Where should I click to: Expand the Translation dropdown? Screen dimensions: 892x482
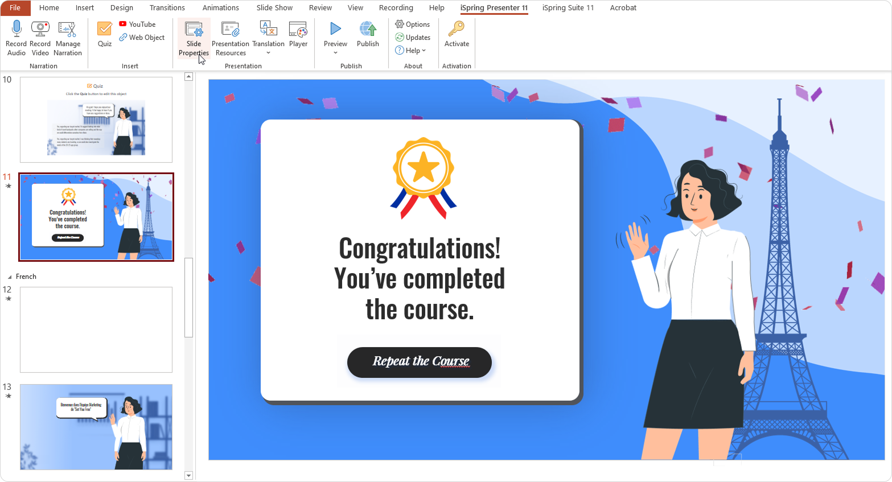(268, 53)
